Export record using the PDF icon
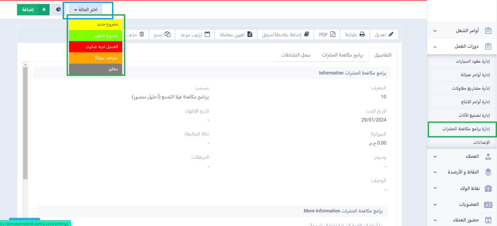 click(x=333, y=34)
